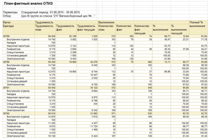Image resolution: width=211 pixels, height=140 pixels.
Task: Select the Количество план column header
Action: 106,27
